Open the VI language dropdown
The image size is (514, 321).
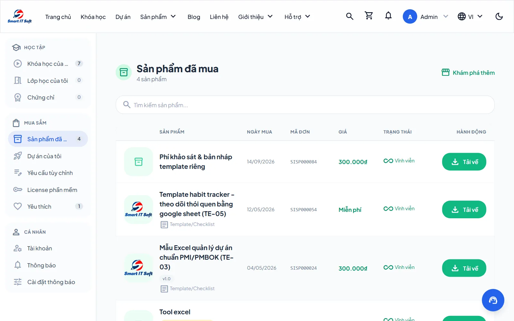point(470,17)
